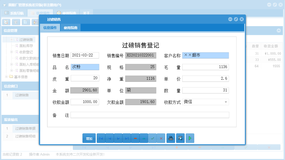The height and width of the screenshot is (160, 285).
Task: Click the 增加 add button
Action: click(89, 138)
